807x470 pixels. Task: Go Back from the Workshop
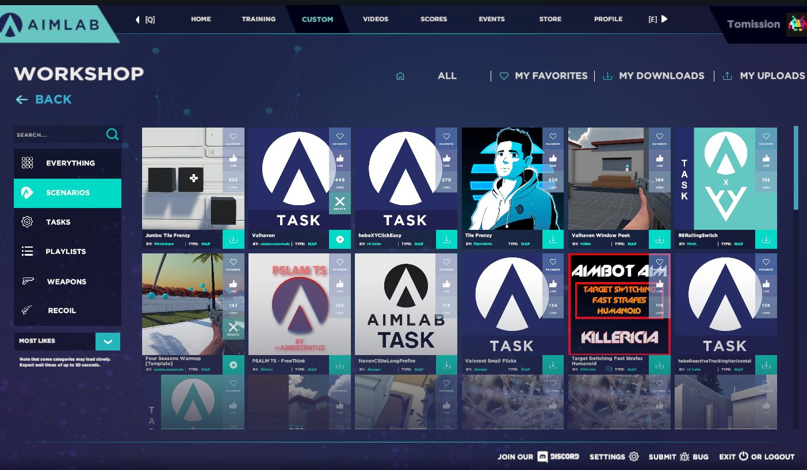44,99
